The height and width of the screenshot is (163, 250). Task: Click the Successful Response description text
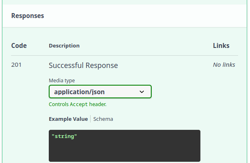click(x=83, y=66)
